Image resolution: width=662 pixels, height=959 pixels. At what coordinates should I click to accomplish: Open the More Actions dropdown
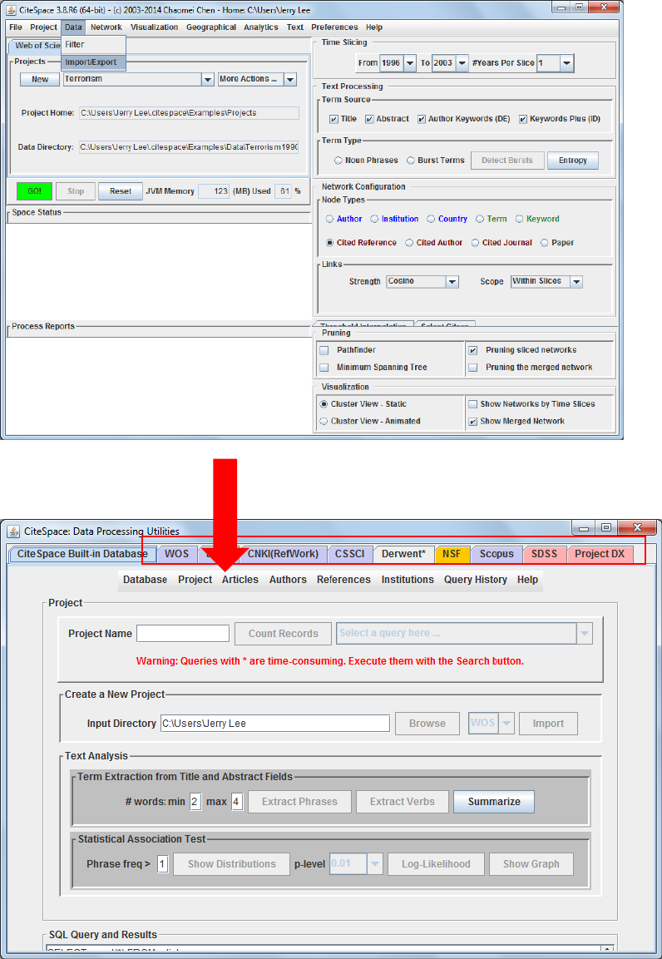[x=290, y=79]
